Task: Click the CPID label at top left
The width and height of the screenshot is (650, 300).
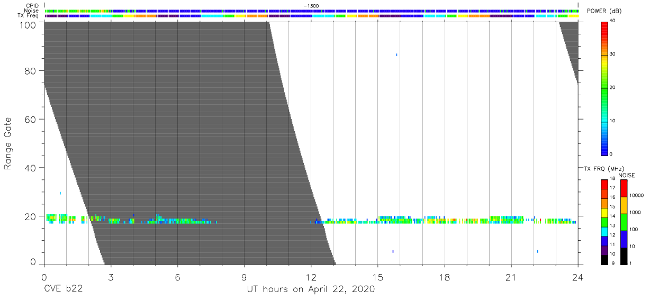Action: coord(33,6)
